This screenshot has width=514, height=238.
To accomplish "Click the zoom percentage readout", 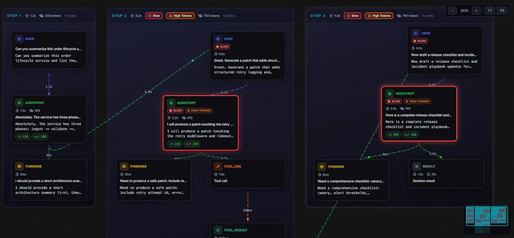I will pos(464,10).
